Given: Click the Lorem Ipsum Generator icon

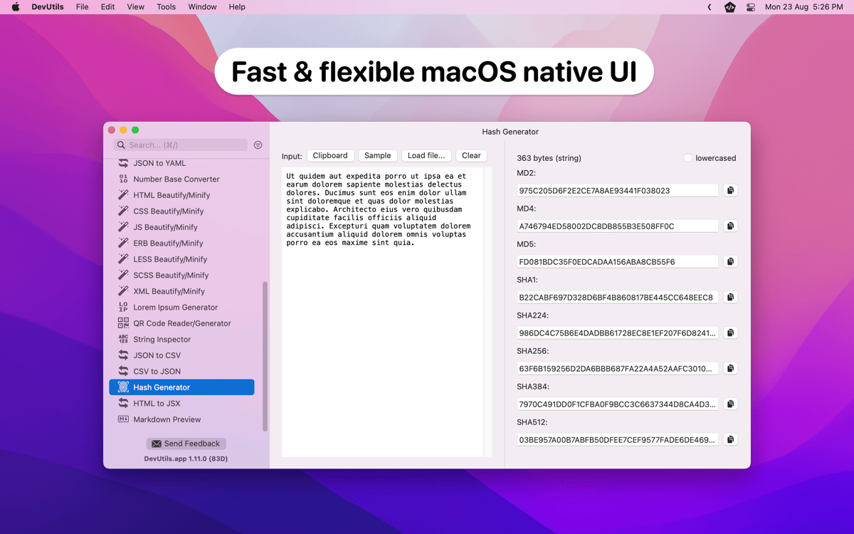Looking at the screenshot, I should click(x=123, y=308).
